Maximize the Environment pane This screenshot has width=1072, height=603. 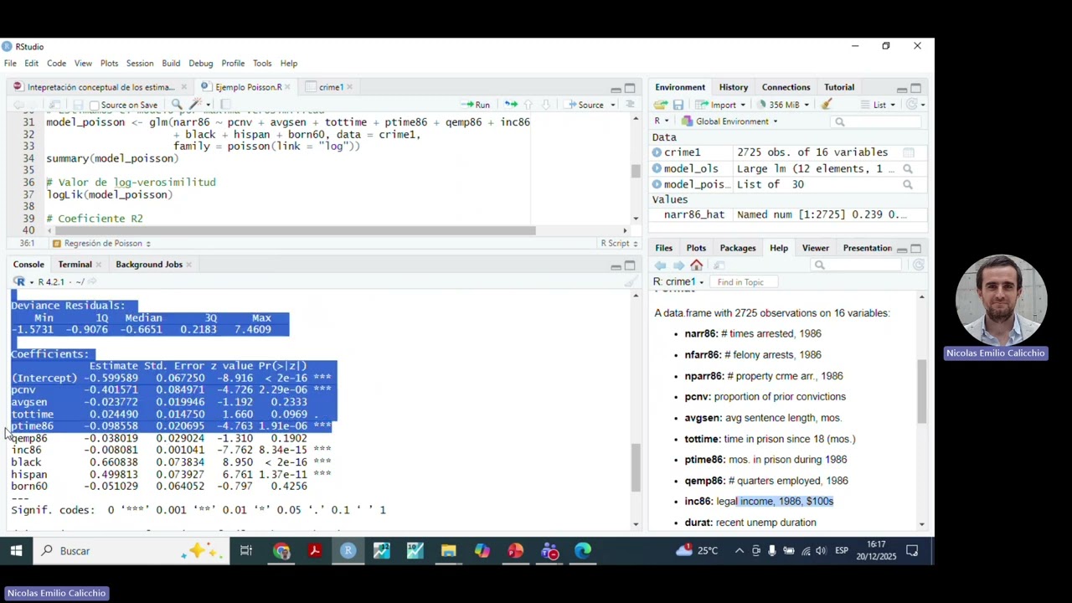coord(916,88)
